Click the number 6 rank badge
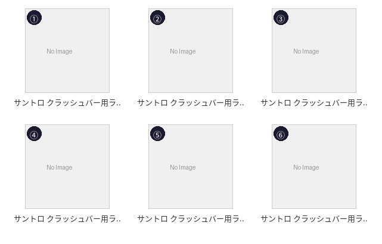Screen dimensions: 382x244 coord(281,134)
